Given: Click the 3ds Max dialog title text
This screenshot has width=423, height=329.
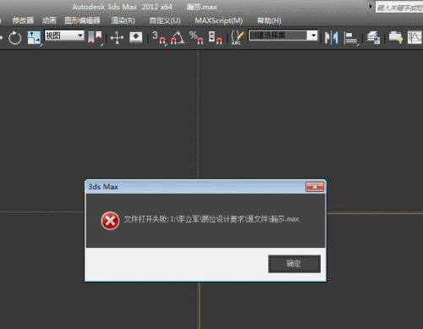Looking at the screenshot, I should [x=103, y=187].
